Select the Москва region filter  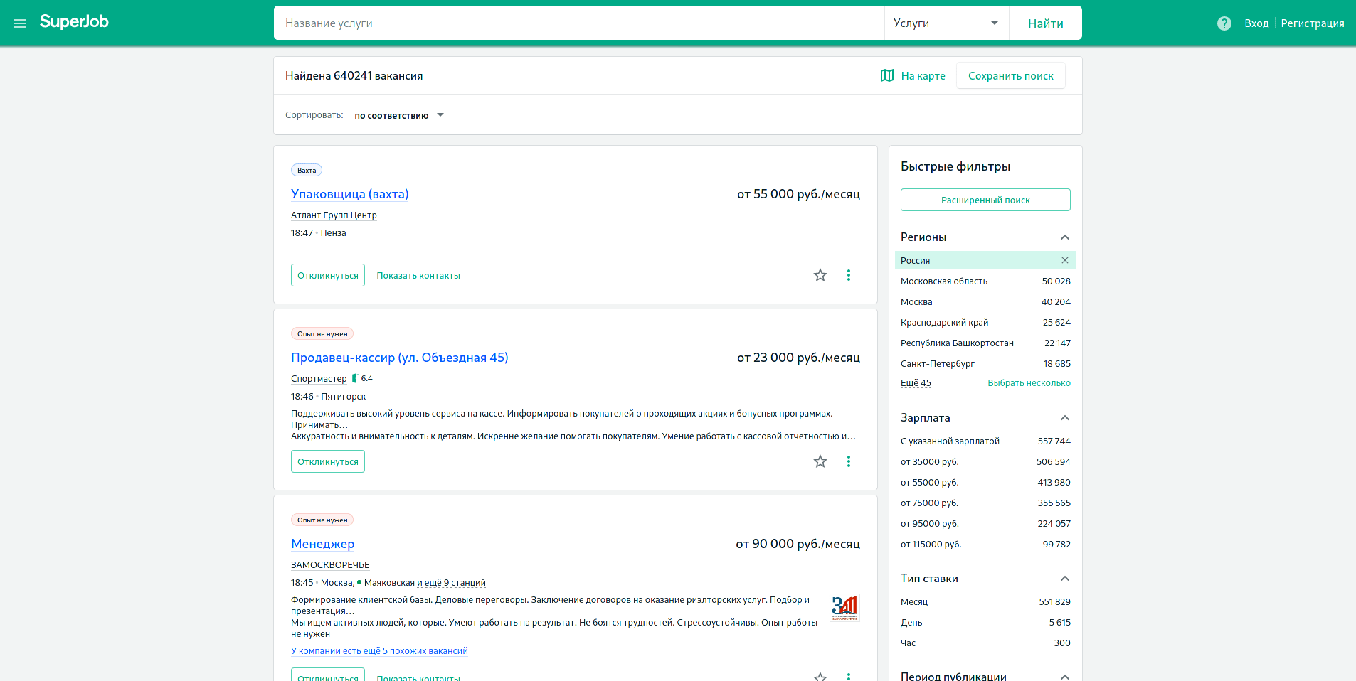916,302
